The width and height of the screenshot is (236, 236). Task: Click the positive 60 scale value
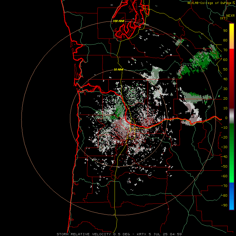tap(225, 60)
